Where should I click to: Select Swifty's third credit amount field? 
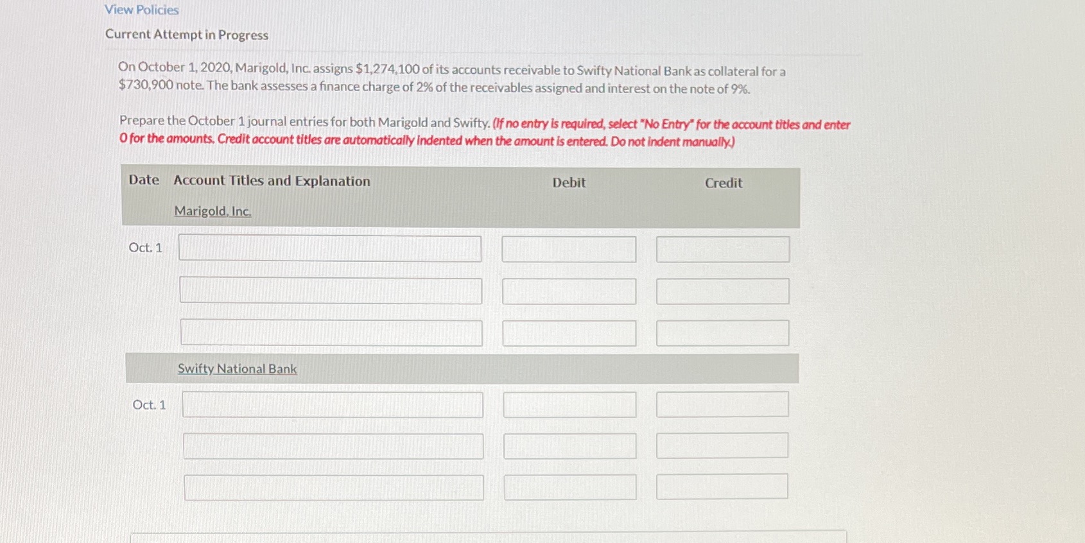[x=722, y=487]
